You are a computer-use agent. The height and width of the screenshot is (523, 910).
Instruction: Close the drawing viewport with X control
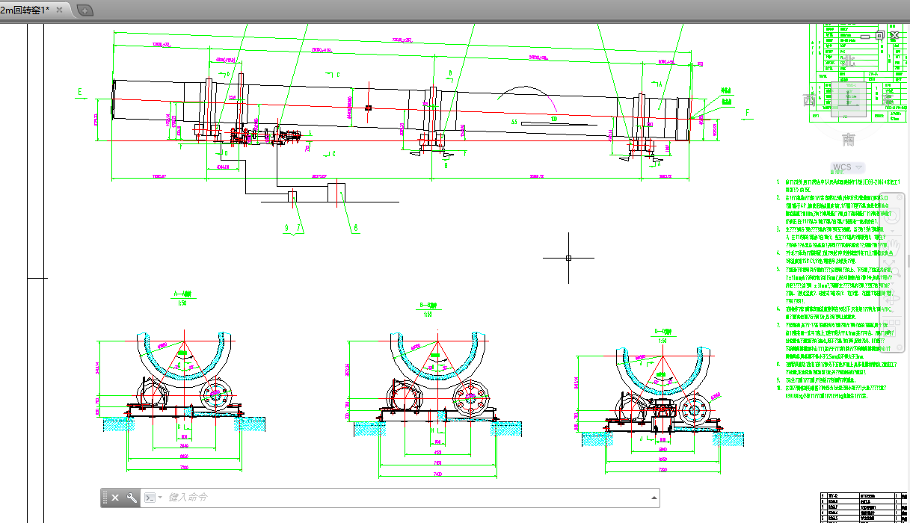point(894,35)
